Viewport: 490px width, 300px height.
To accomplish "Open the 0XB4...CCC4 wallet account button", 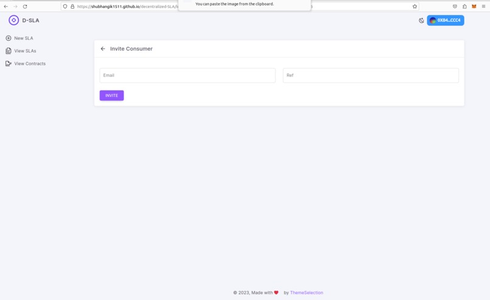I will [x=445, y=20].
